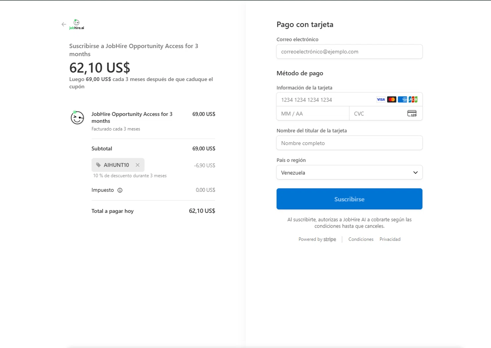Click the American Express card icon
The height and width of the screenshot is (348, 491).
tap(402, 99)
